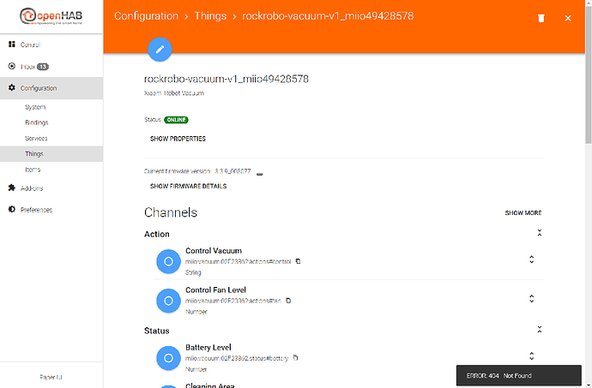Click Inbox sidebar icon
The image size is (592, 388).
(x=12, y=66)
